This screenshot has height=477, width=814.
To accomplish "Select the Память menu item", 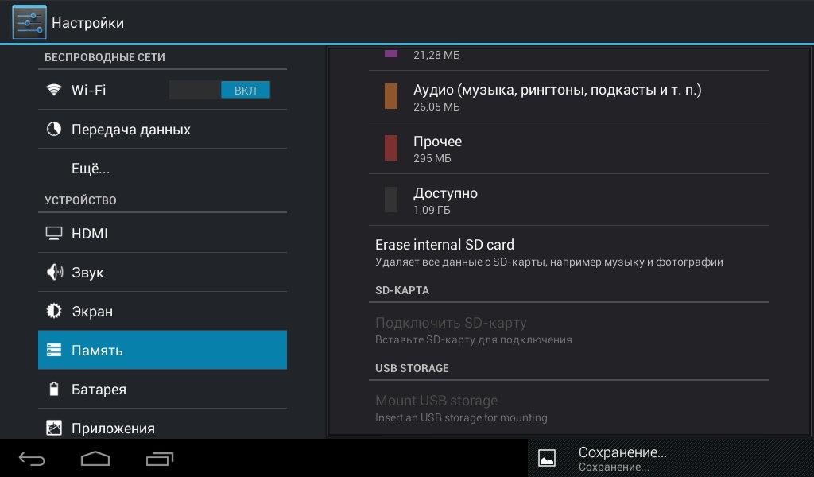I will (162, 351).
